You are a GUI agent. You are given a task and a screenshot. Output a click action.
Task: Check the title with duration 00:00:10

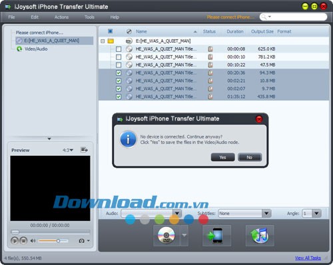pyautogui.click(x=119, y=57)
